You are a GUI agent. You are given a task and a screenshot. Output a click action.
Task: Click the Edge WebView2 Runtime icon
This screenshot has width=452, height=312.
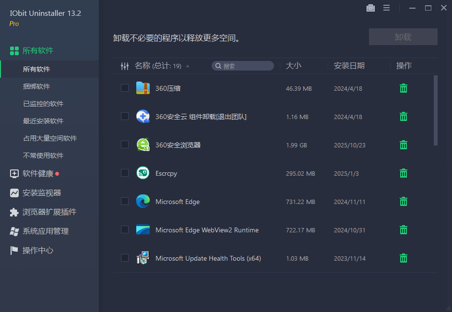(x=143, y=229)
